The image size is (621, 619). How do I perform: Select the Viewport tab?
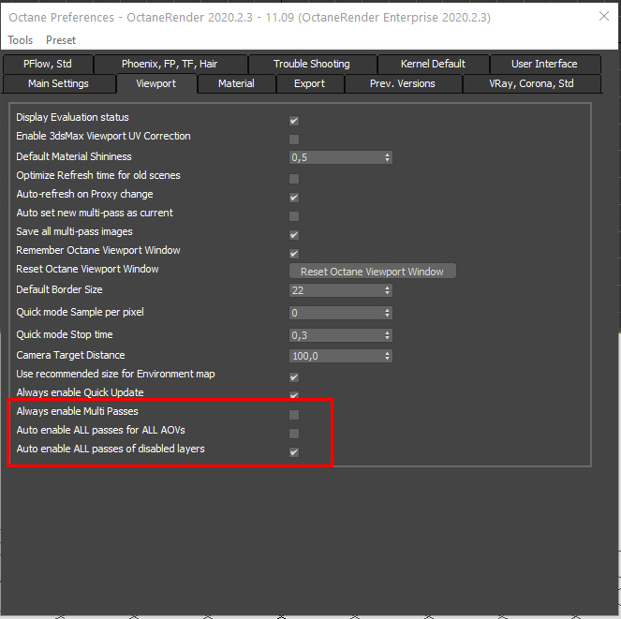coord(156,83)
